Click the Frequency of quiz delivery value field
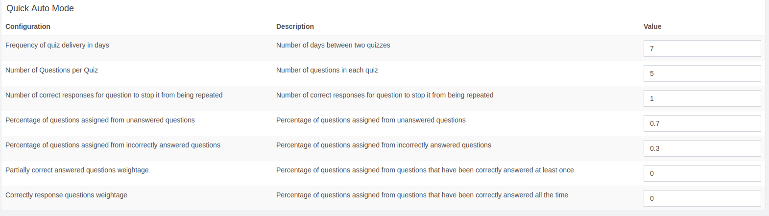The image size is (769, 216). pyautogui.click(x=701, y=48)
